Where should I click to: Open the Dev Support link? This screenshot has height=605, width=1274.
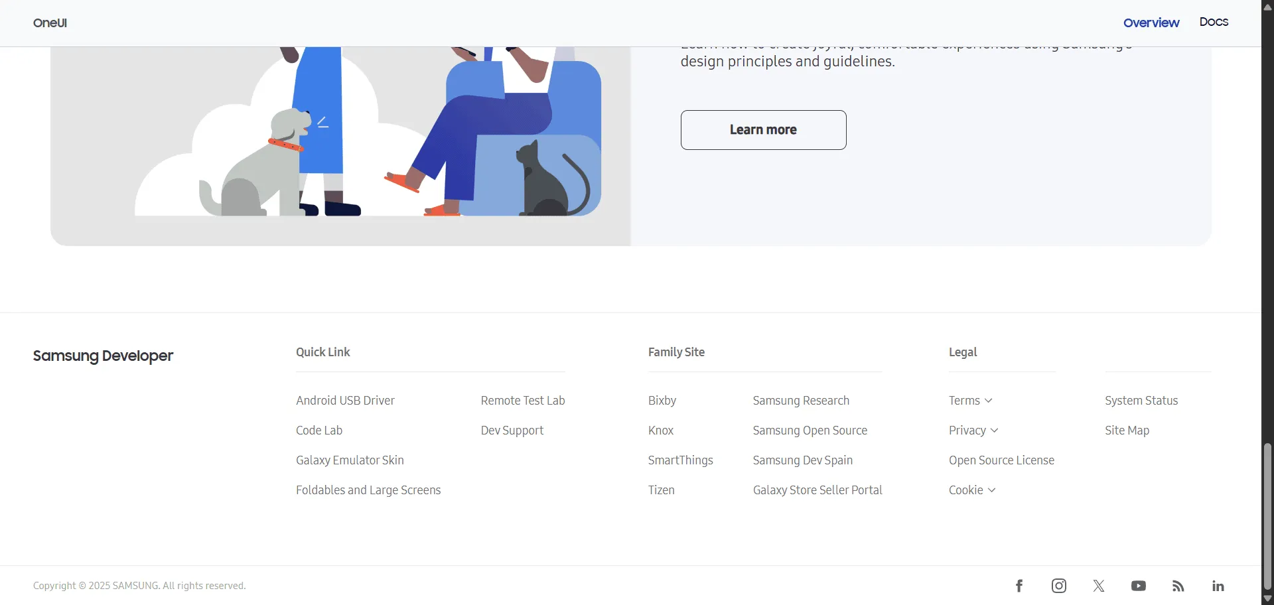(x=512, y=431)
